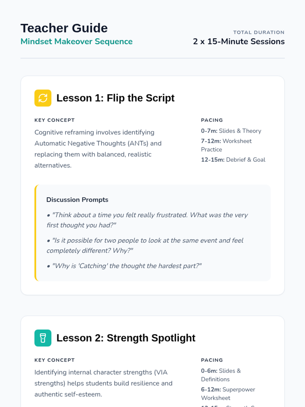Click the Lesson 2: Strength Spotlight heading
The height and width of the screenshot is (407, 305).
(x=126, y=338)
